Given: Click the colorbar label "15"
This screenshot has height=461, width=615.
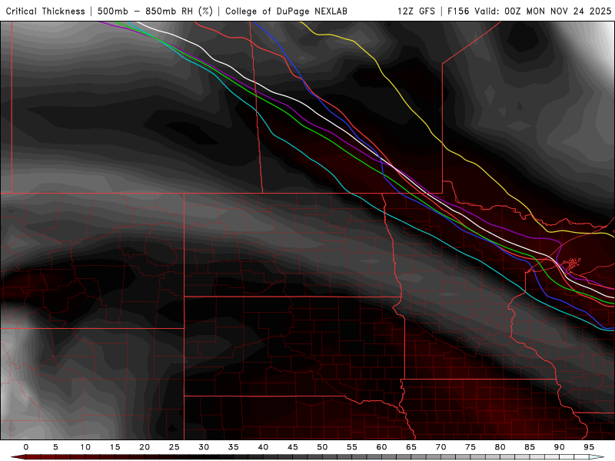Looking at the screenshot, I should click(x=115, y=447).
